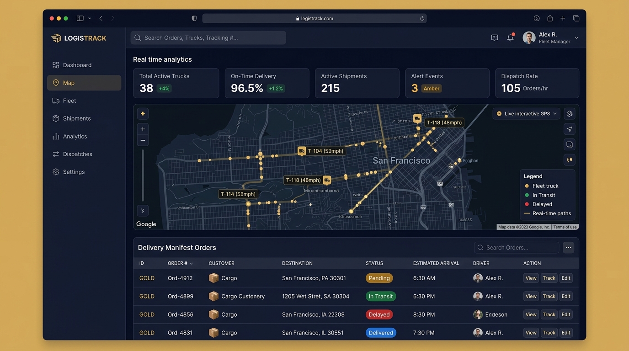Open Live interactive GPS dropdown
629x351 pixels.
tap(527, 114)
